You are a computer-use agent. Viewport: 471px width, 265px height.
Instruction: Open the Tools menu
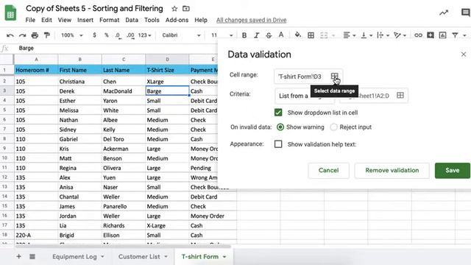point(152,20)
